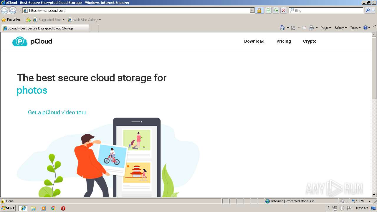Click the Show Desktop button
The height and width of the screenshot is (212, 377).
click(x=374, y=208)
